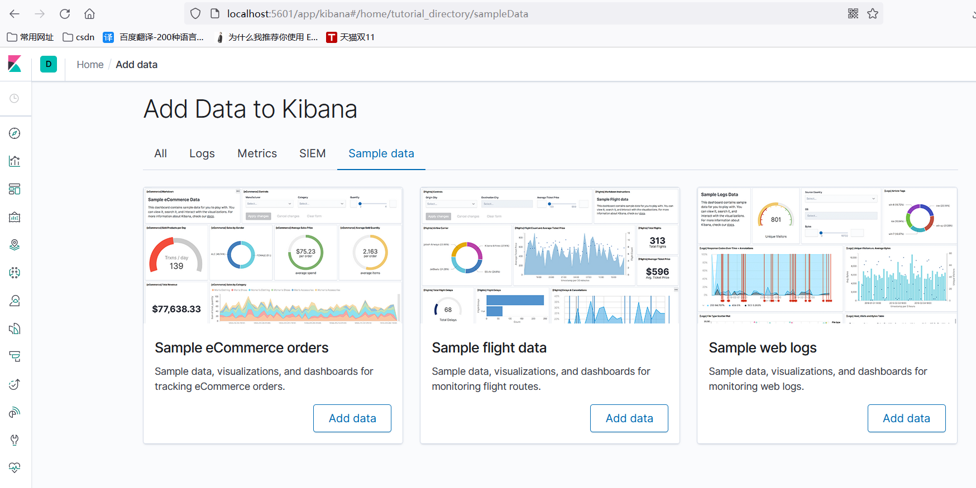Open Maps icon in sidebar
Image resolution: width=976 pixels, height=488 pixels.
pyautogui.click(x=15, y=245)
